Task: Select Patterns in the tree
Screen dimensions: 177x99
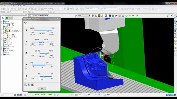Action: tap(7, 41)
